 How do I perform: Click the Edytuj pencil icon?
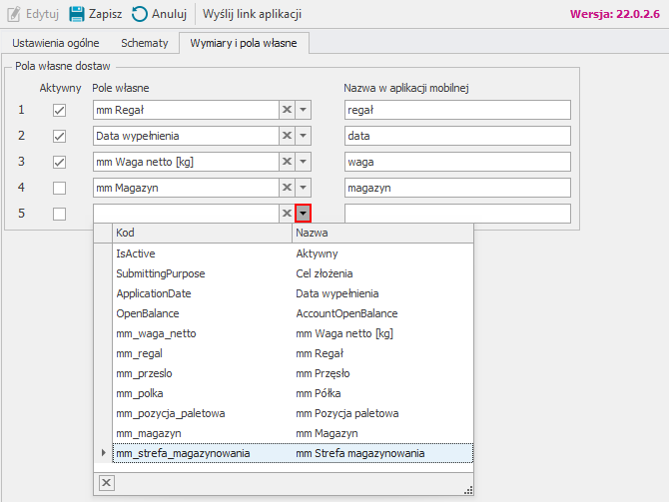tap(14, 14)
